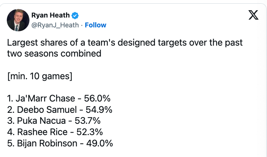Screen dimensions: 267x157
Task: Click the separator dot before Follow
Action: 82,26
